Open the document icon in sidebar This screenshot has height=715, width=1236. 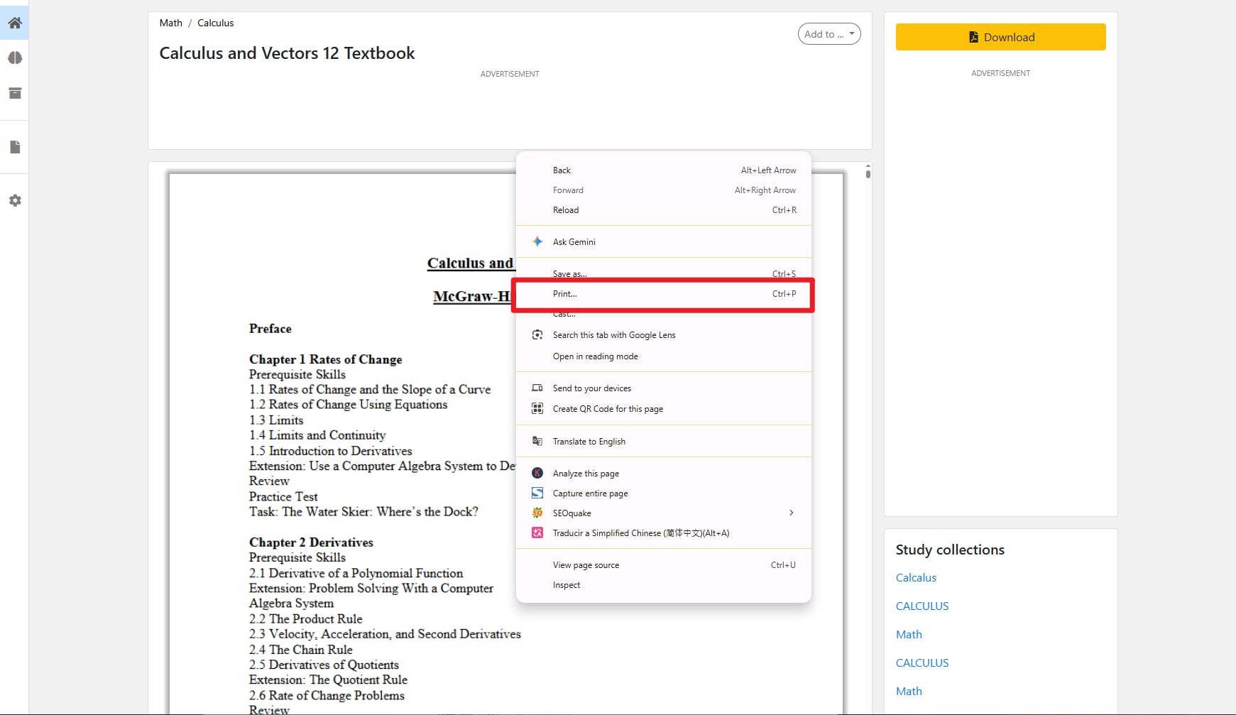pyautogui.click(x=14, y=147)
